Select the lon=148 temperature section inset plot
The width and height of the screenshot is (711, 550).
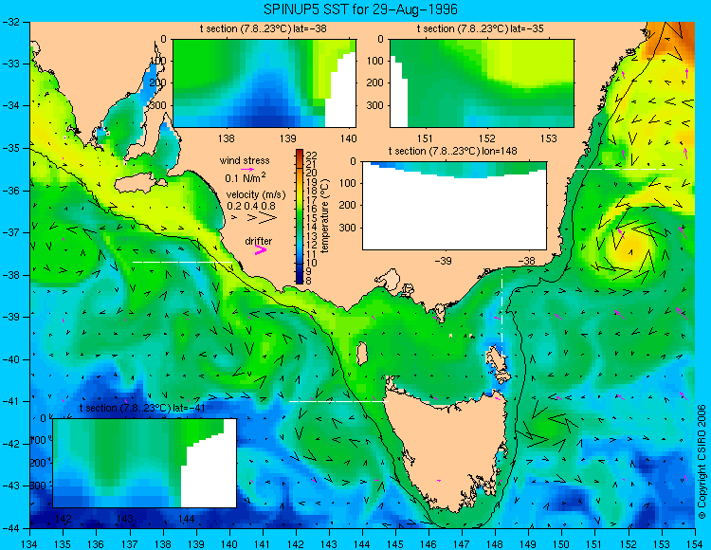pyautogui.click(x=454, y=206)
